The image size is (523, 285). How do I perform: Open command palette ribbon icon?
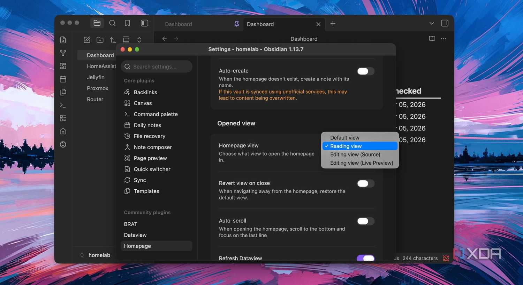tap(63, 105)
